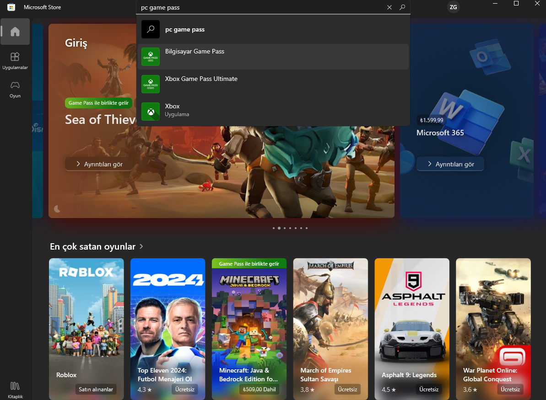This screenshot has width=546, height=400.
Task: Open Top Eleven 2024 game card
Action: click(168, 329)
